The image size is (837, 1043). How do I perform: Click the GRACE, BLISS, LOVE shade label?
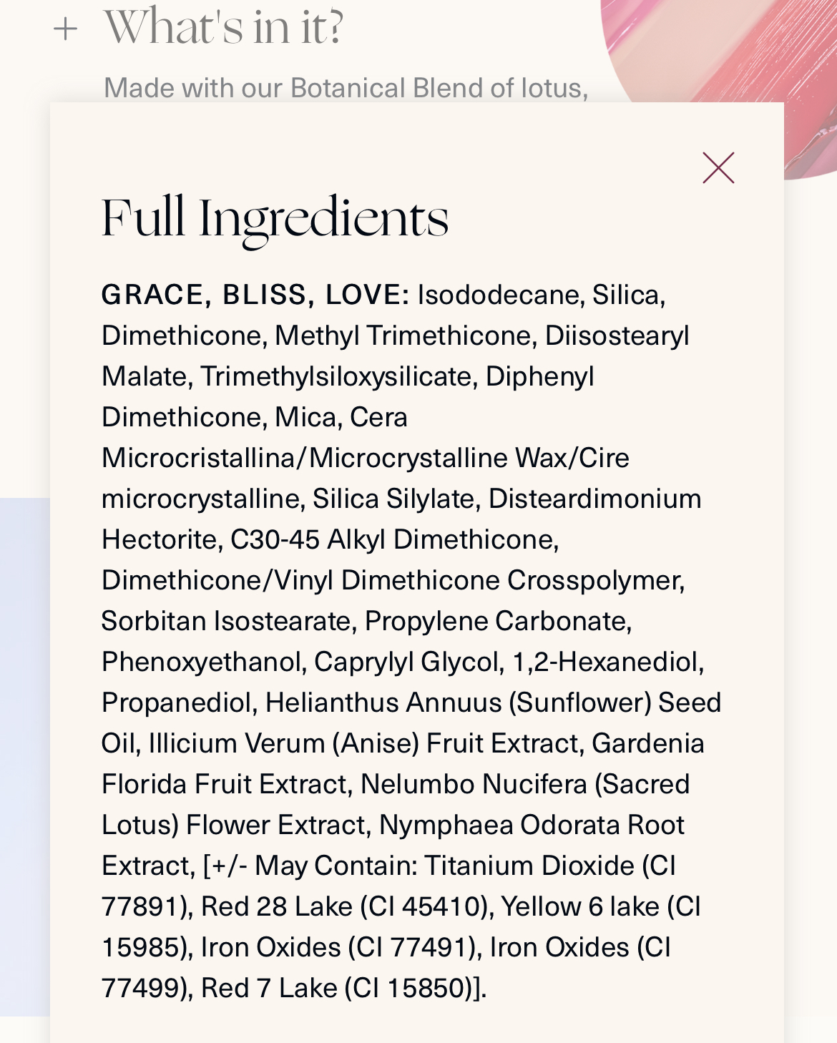point(255,295)
